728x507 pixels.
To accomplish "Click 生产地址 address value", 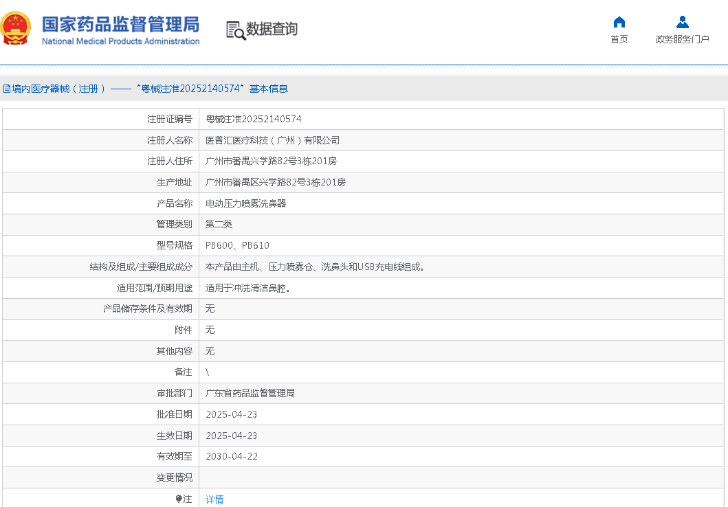I will click(x=276, y=182).
